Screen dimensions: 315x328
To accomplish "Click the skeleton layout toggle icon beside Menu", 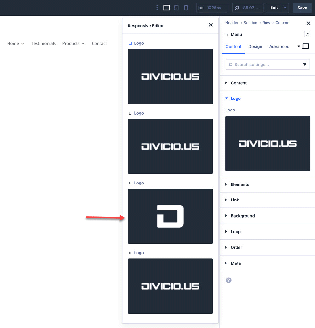I will 307,34.
